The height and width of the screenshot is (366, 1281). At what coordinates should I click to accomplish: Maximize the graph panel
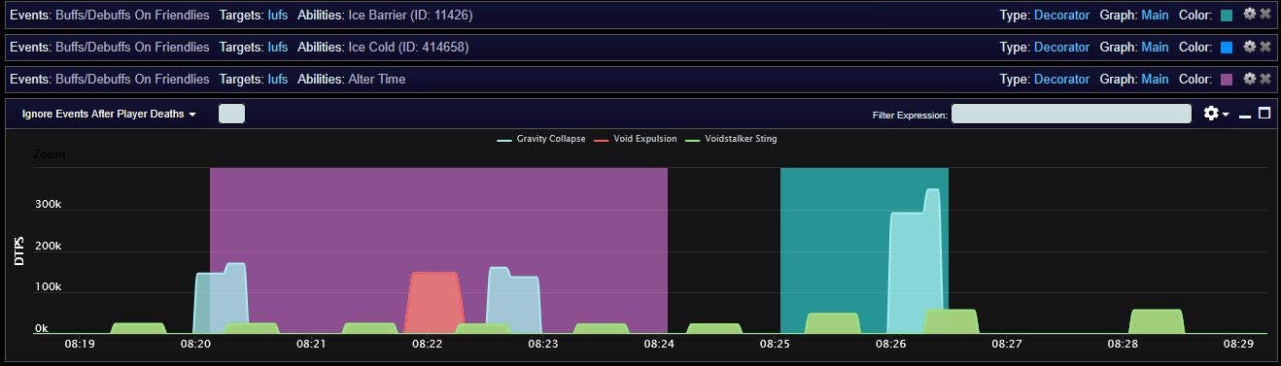click(1264, 113)
